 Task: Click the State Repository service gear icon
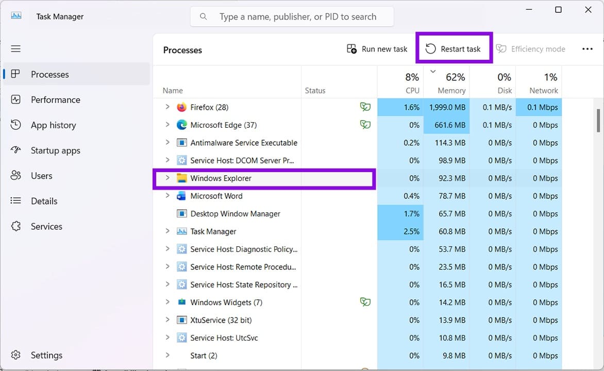(x=181, y=284)
